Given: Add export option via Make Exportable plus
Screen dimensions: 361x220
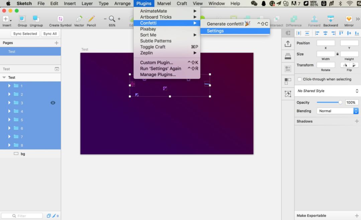Looking at the screenshot, I should pyautogui.click(x=357, y=216).
